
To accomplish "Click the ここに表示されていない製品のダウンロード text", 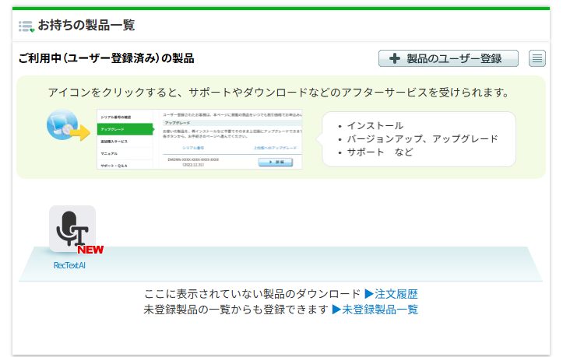I will click(252, 294).
